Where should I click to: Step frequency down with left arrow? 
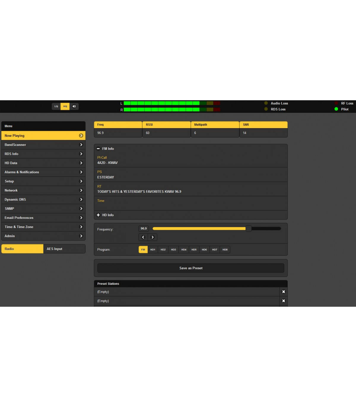143,237
